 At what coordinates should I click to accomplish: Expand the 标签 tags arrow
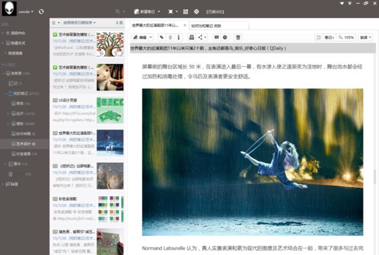coord(3,184)
